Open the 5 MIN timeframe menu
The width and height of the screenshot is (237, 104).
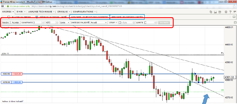(x=21, y=12)
